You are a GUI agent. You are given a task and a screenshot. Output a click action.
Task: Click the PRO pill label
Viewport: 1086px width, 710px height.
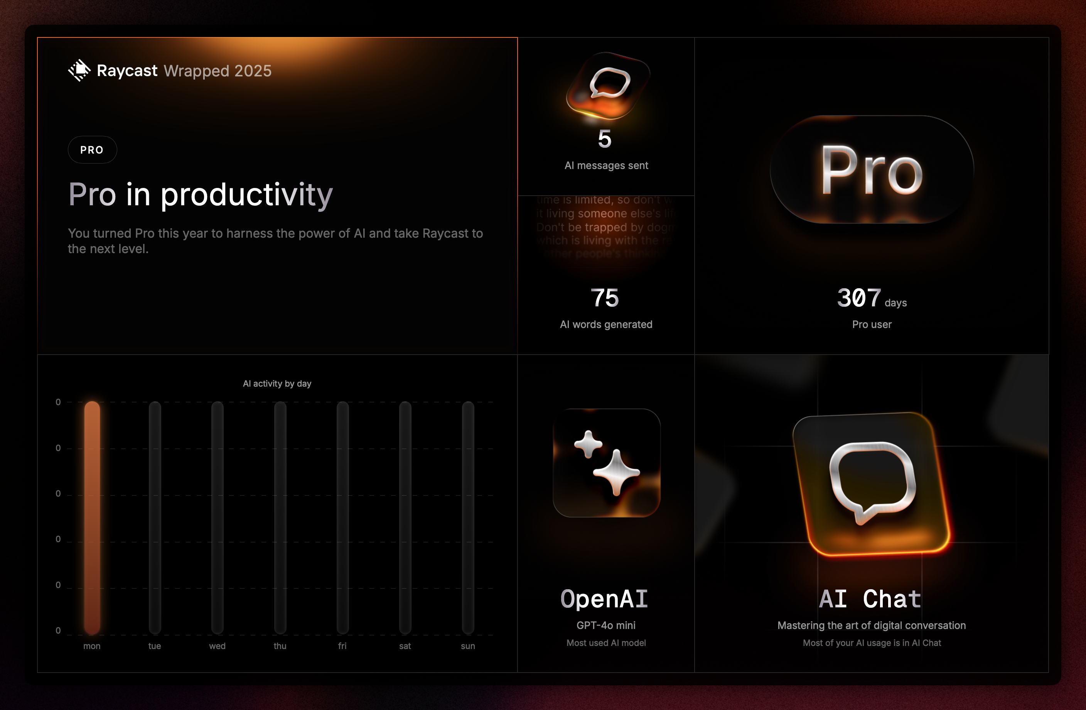(x=92, y=150)
